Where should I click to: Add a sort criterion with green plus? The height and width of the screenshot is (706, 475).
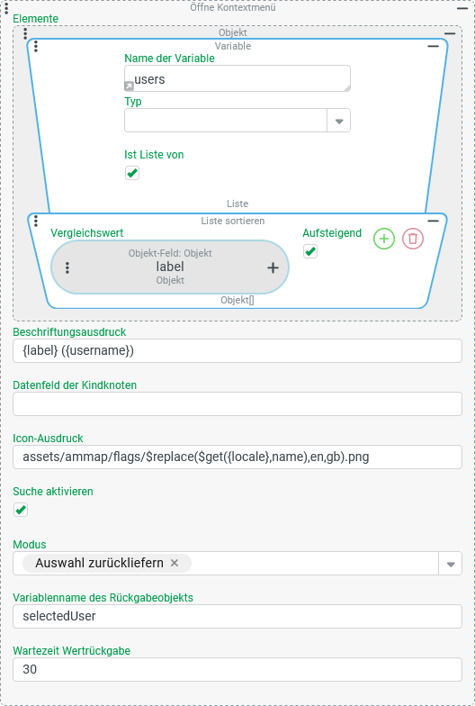tap(384, 239)
